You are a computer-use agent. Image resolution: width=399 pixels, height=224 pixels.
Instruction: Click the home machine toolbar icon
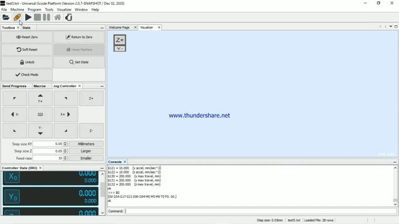tap(57, 17)
